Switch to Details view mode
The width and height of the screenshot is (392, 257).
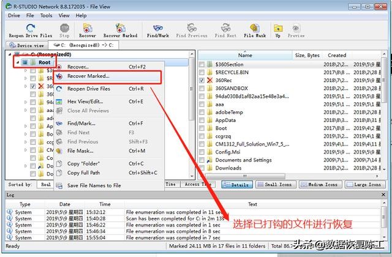(x=237, y=185)
